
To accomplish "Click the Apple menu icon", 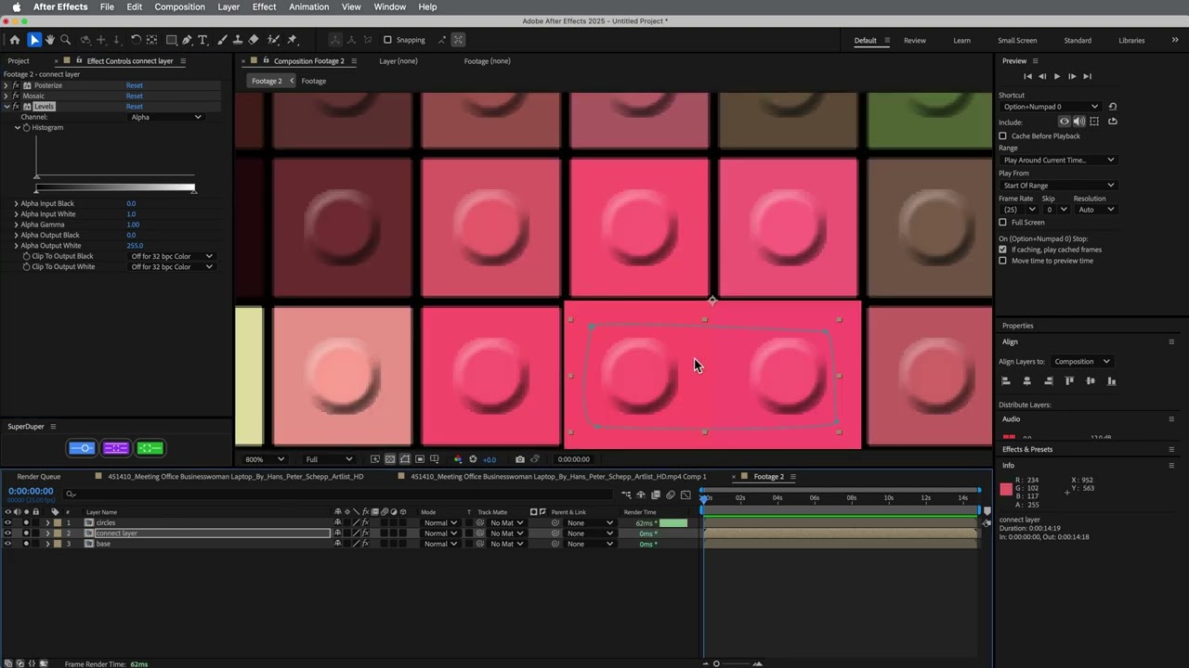I will click(16, 6).
